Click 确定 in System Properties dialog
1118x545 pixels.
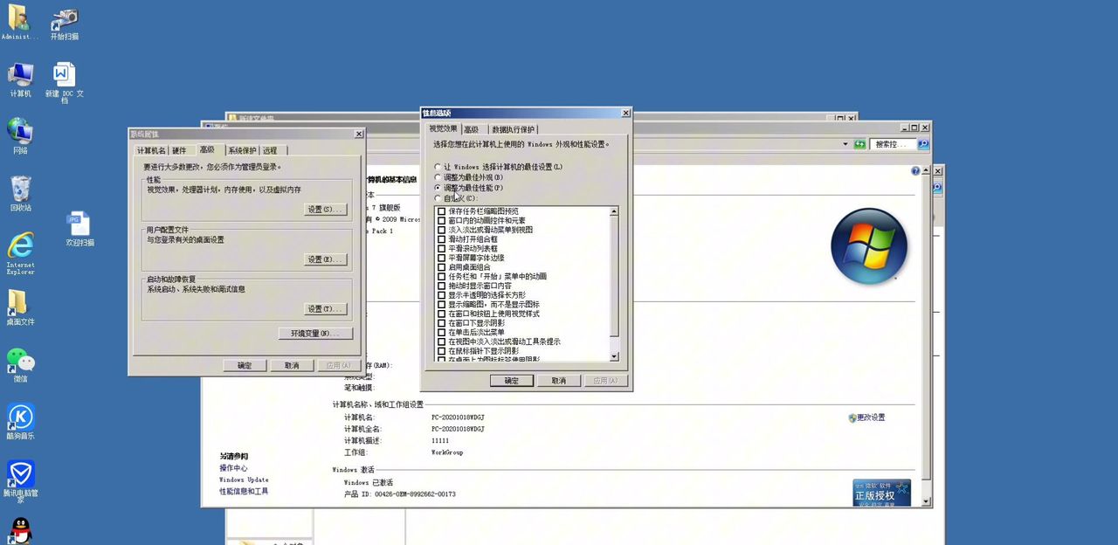pyautogui.click(x=245, y=365)
